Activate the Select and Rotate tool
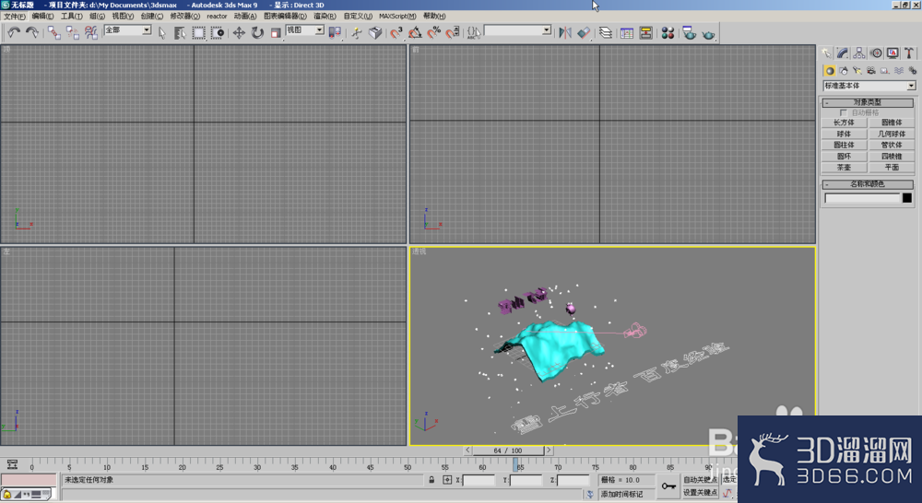Image resolution: width=922 pixels, height=503 pixels. click(257, 33)
